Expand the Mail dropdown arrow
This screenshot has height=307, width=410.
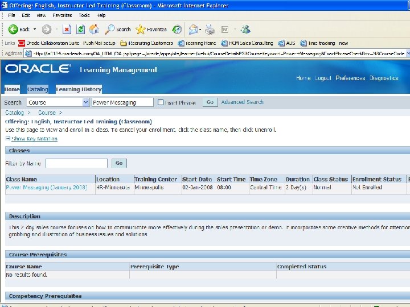tap(200, 29)
